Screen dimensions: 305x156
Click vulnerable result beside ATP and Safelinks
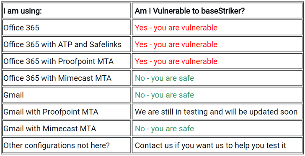(176, 44)
